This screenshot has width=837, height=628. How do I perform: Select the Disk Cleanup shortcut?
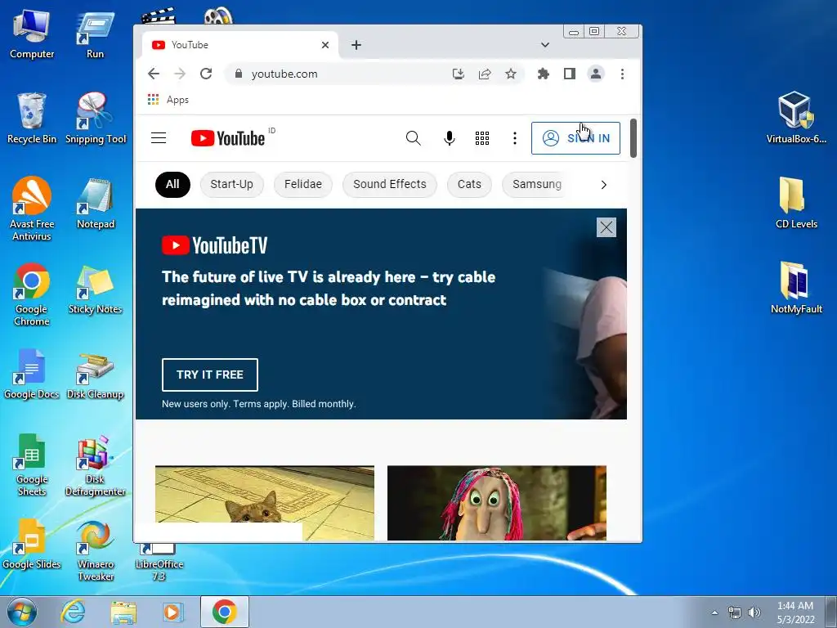96,376
